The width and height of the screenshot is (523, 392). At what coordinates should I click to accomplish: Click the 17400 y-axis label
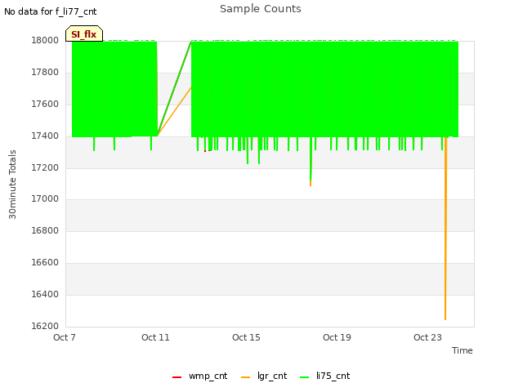point(45,136)
